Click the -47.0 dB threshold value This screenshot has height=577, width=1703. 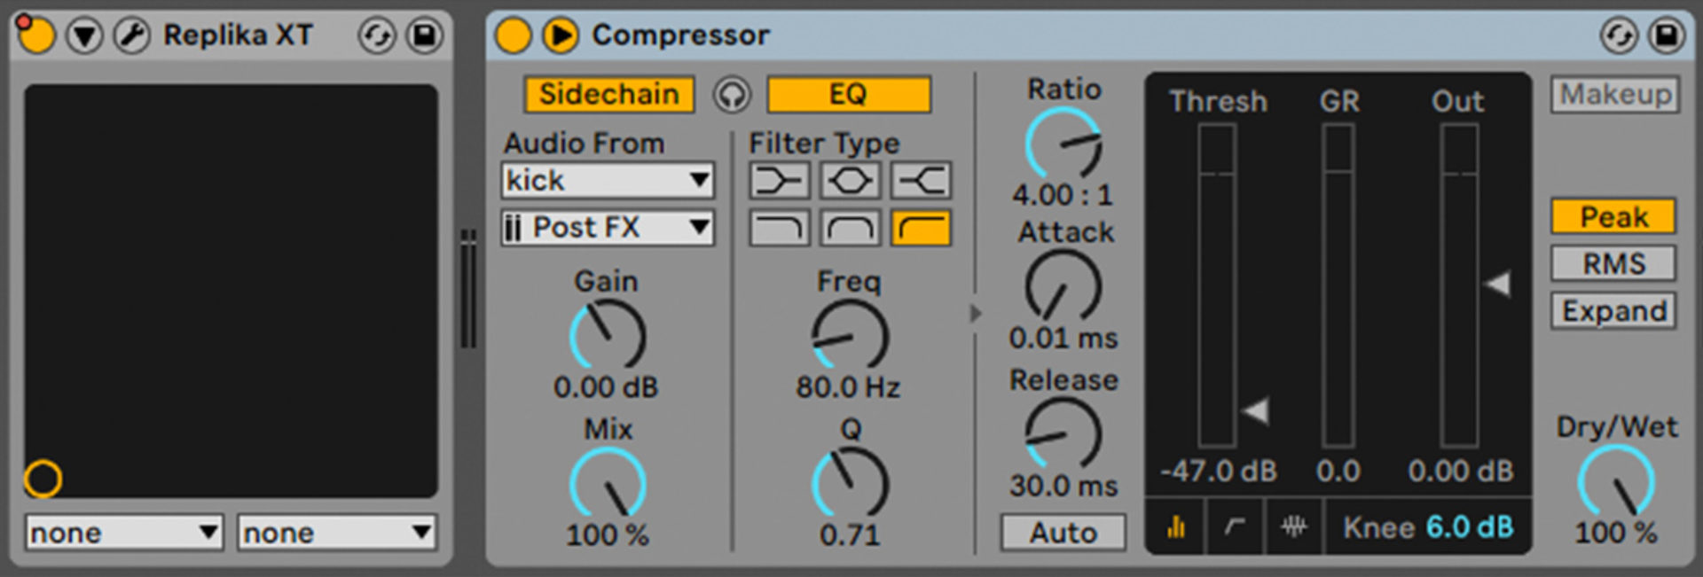(1219, 471)
